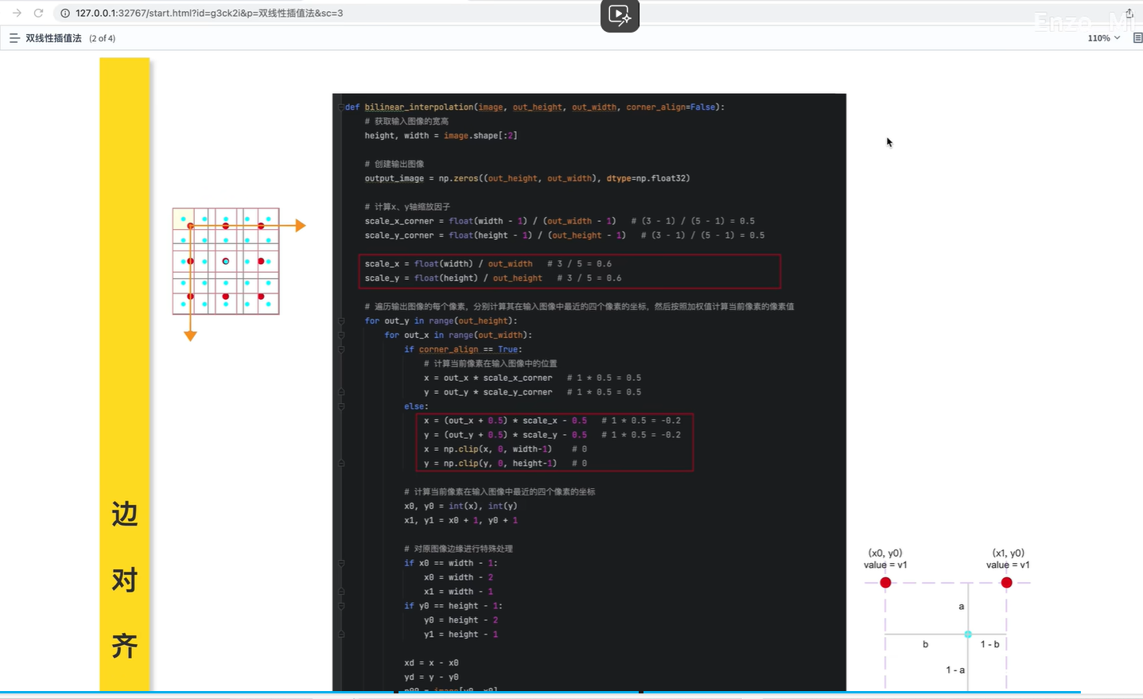This screenshot has height=699, width=1143.
Task: Click the slide counter (2 of 4)
Action: [x=102, y=38]
